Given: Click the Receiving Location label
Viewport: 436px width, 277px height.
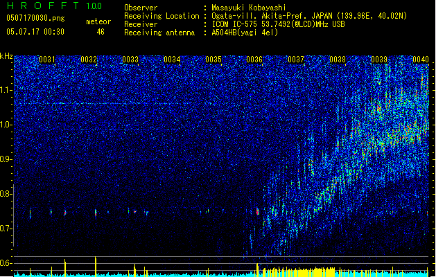Looking at the screenshot, I should (x=162, y=16).
